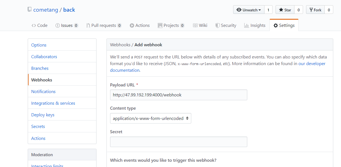Image resolution: width=341 pixels, height=167 pixels.
Task: Click the 'Content type' label
Action: 123,108
